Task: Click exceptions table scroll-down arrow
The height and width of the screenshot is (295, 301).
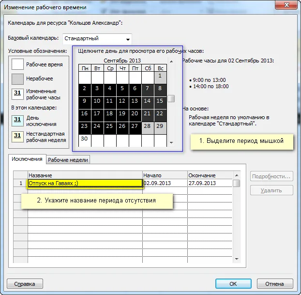Action: [237, 259]
